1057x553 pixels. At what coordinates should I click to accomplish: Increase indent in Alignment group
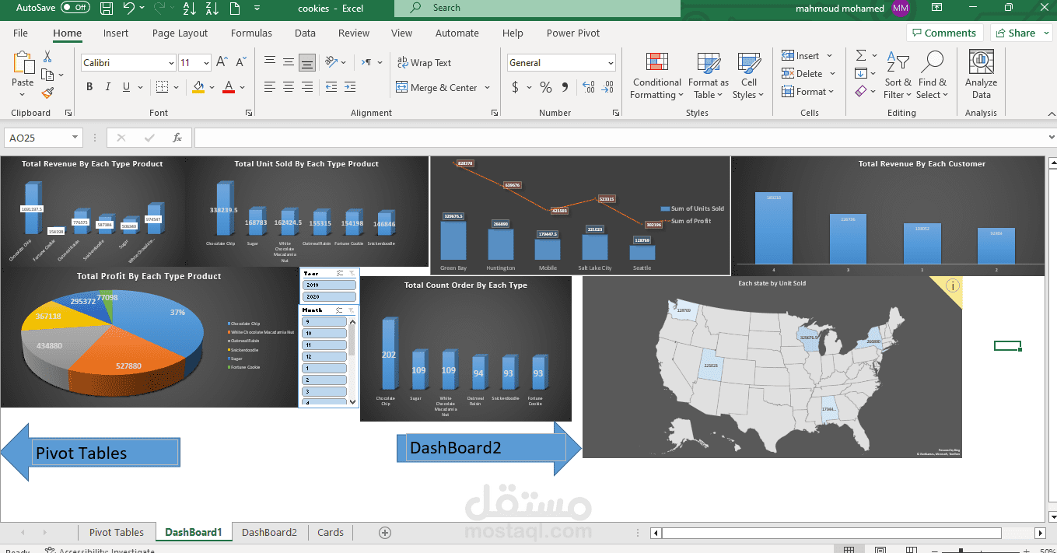pyautogui.click(x=352, y=87)
